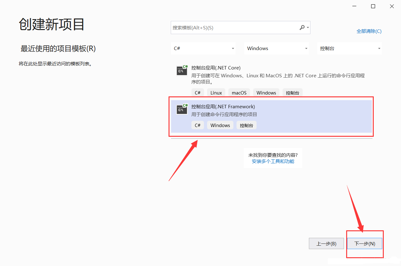This screenshot has height=266, width=401.
Task: Click the search magnifier icon
Action: click(x=302, y=28)
